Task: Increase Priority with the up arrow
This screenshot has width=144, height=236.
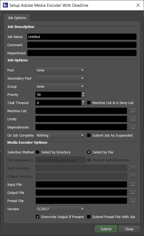Action: tap(83, 93)
